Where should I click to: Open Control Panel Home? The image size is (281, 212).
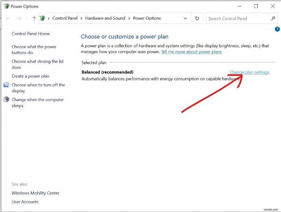(x=31, y=34)
